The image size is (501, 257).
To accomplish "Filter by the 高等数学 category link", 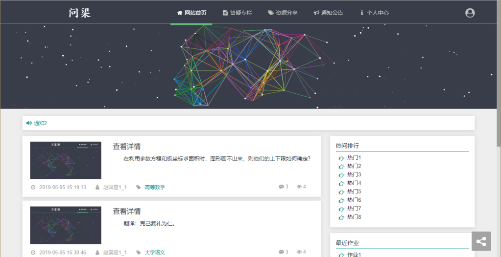I will tap(155, 187).
